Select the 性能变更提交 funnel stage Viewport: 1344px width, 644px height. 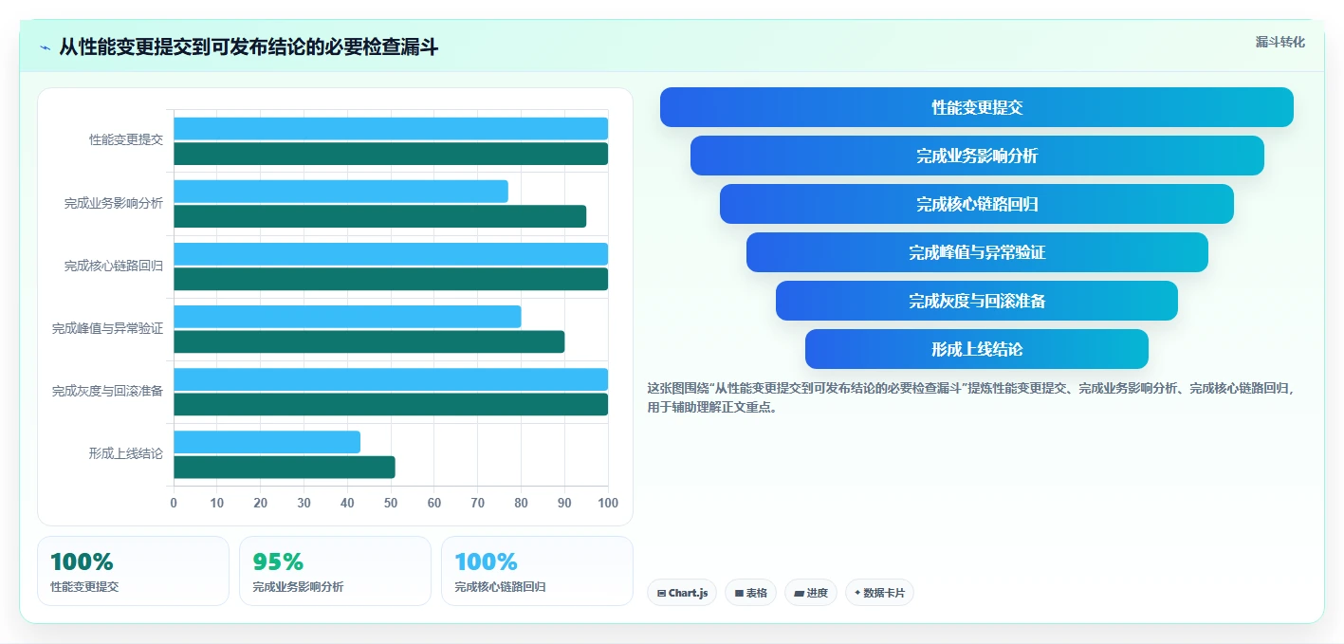pyautogui.click(x=977, y=107)
